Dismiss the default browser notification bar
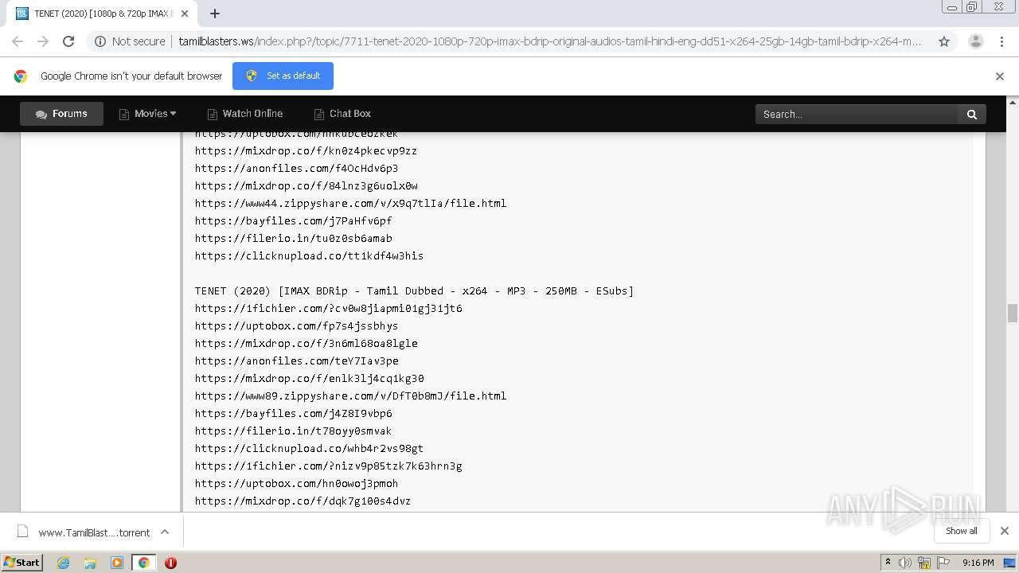 pos(1000,76)
